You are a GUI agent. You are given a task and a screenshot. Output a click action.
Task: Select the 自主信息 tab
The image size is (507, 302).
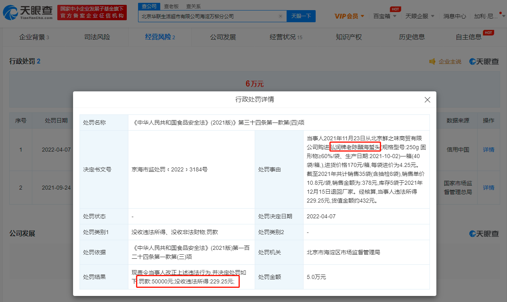[469, 37]
